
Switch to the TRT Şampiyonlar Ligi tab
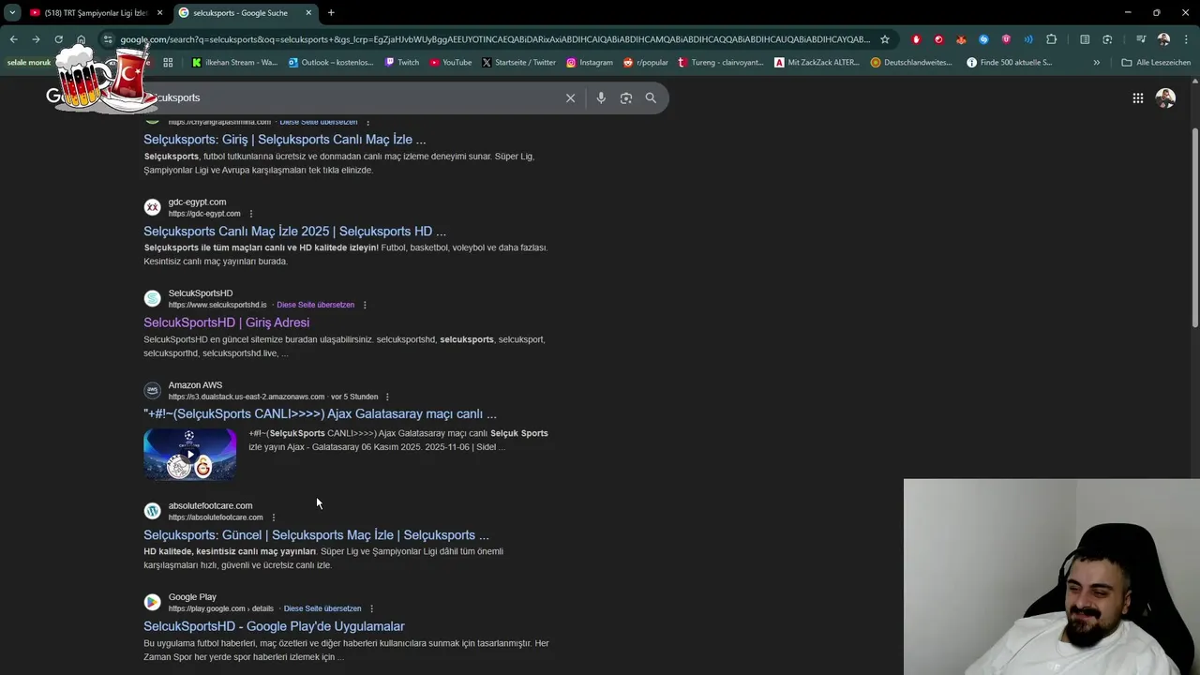point(96,12)
